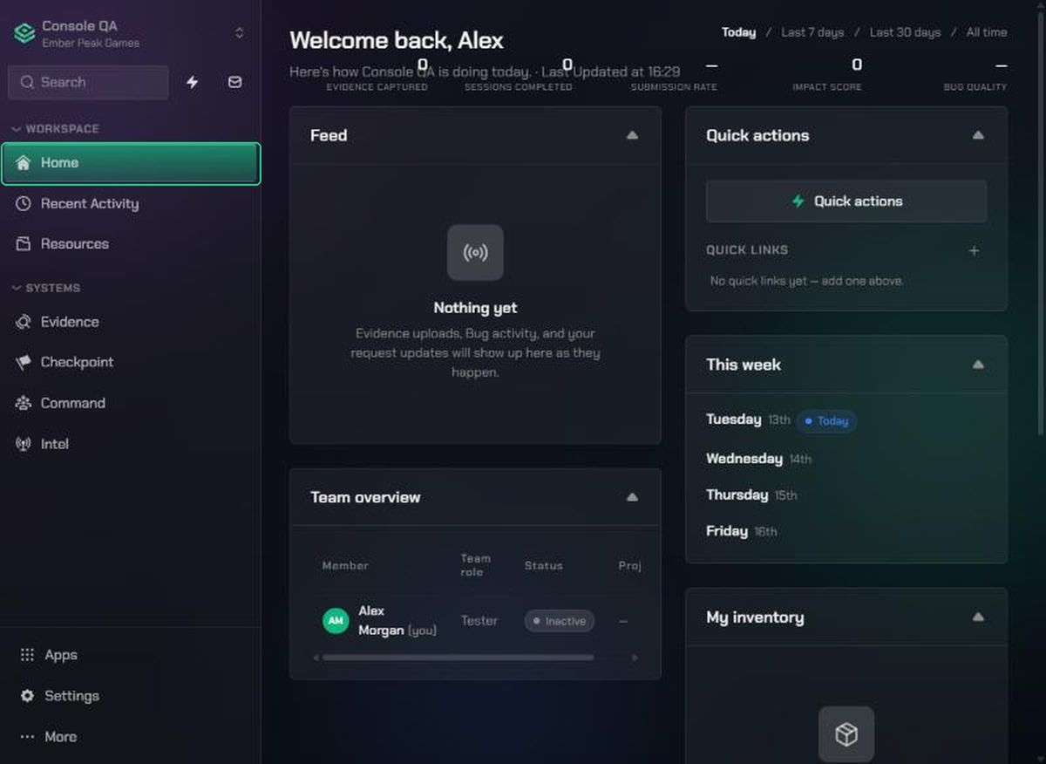Open the workspace switcher chevron
1046x764 pixels.
click(240, 33)
